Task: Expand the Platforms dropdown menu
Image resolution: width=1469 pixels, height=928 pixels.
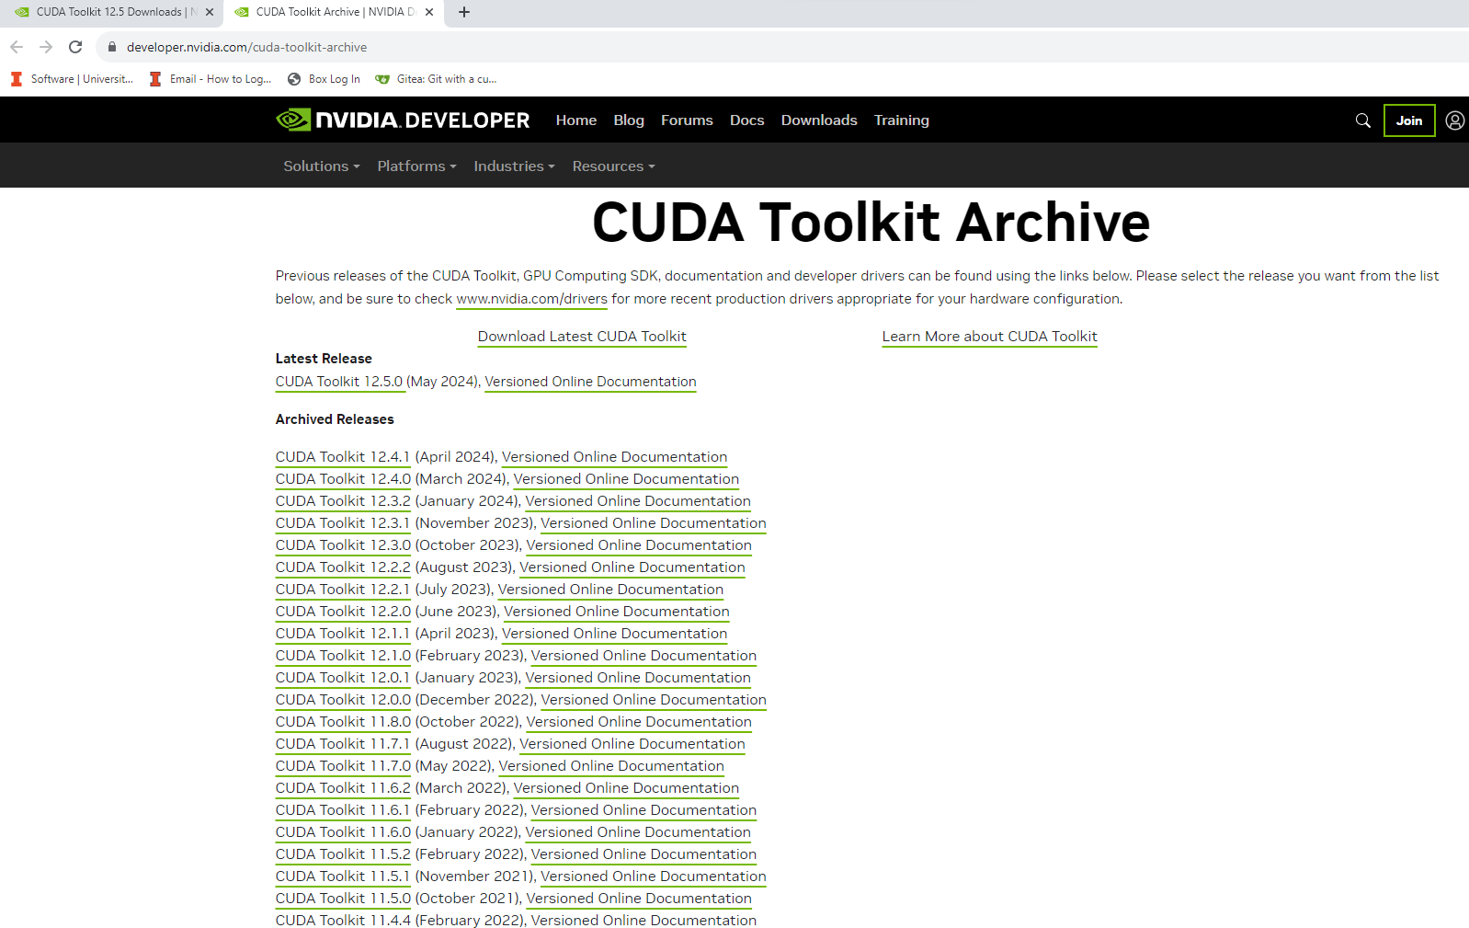Action: click(x=416, y=166)
